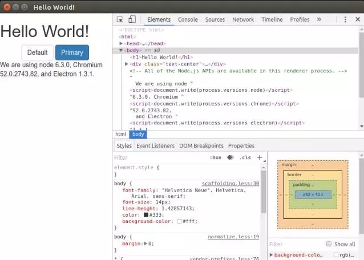This screenshot has width=364, height=260.
Task: Toggle the device toolbar icon
Action: click(x=132, y=19)
